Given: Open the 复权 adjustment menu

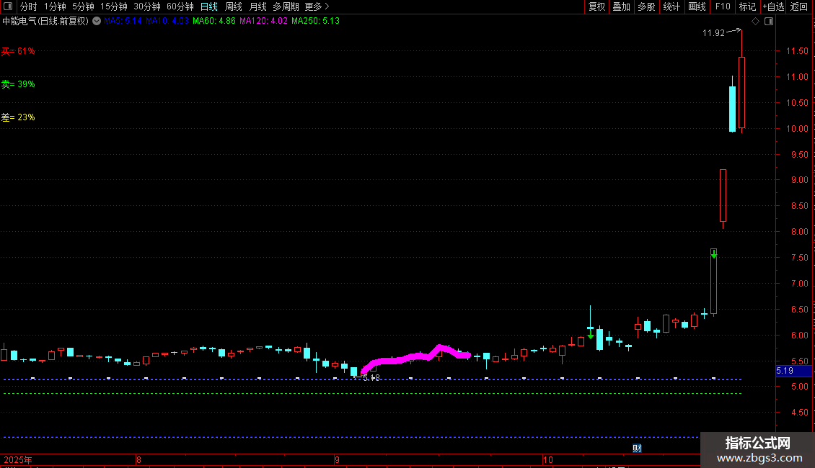Looking at the screenshot, I should [596, 6].
